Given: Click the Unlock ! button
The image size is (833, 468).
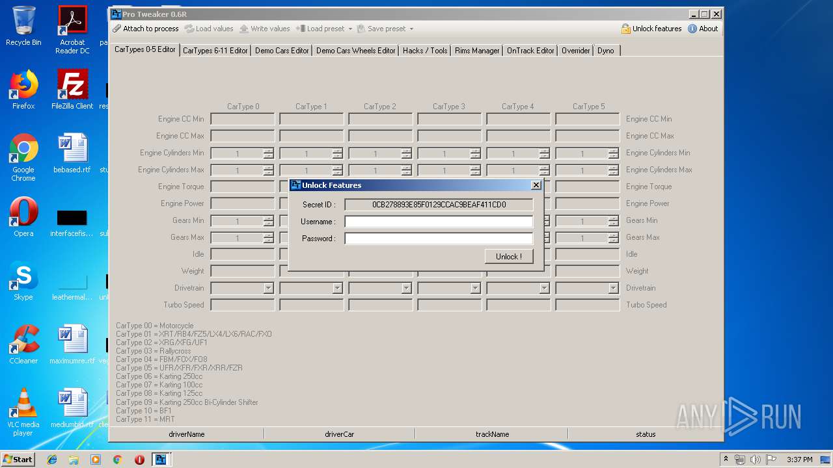Looking at the screenshot, I should click(509, 257).
